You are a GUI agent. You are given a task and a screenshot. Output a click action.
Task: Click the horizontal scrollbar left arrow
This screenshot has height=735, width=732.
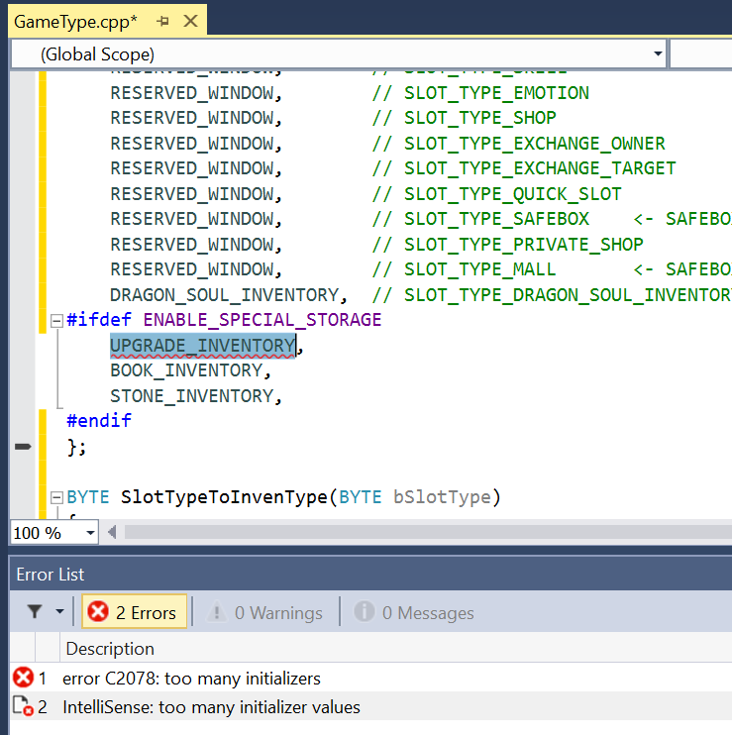112,533
